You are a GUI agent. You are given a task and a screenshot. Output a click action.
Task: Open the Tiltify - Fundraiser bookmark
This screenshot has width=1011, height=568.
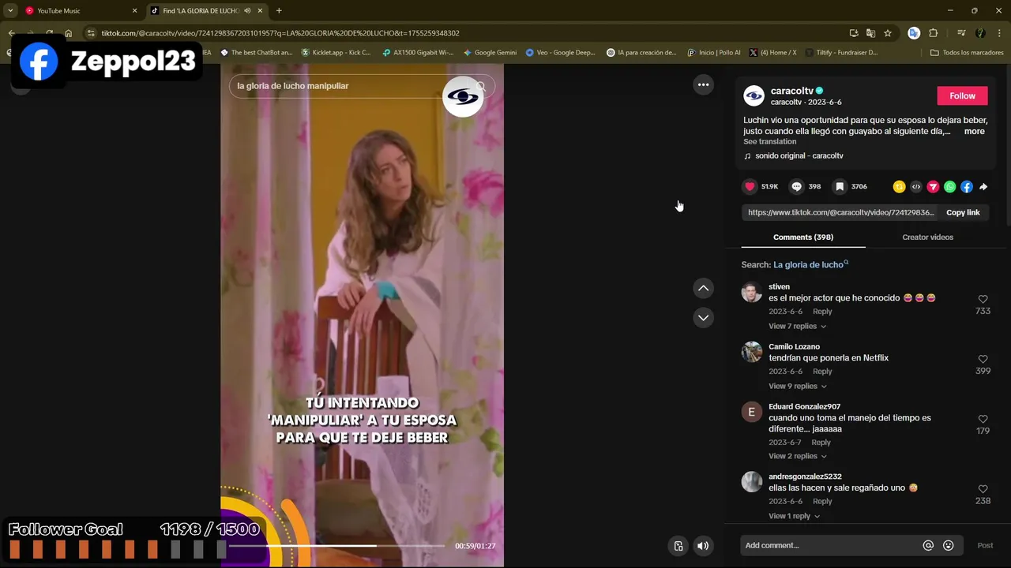pyautogui.click(x=842, y=53)
